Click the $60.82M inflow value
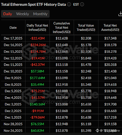Screen dimensions: 122x135 (37, 131)
